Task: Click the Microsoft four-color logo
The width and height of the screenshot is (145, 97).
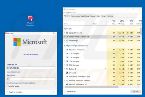Action: 17,42
